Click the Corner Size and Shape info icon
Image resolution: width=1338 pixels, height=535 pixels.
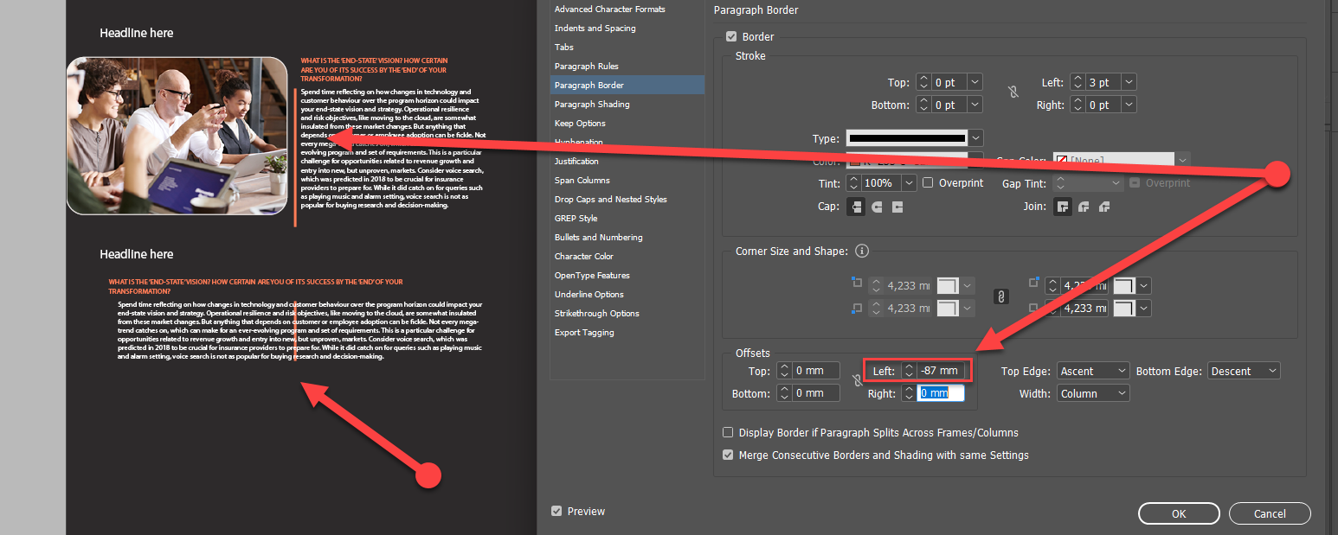pyautogui.click(x=861, y=251)
